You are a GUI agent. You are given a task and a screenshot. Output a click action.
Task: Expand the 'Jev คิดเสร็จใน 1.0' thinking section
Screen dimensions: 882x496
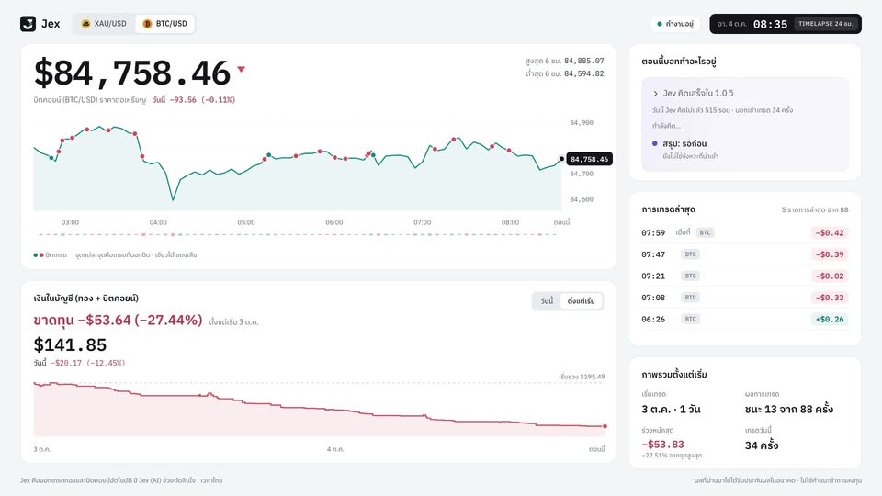[693, 93]
